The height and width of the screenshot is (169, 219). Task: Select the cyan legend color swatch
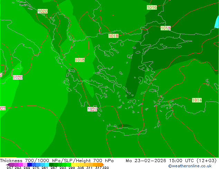point(47,165)
